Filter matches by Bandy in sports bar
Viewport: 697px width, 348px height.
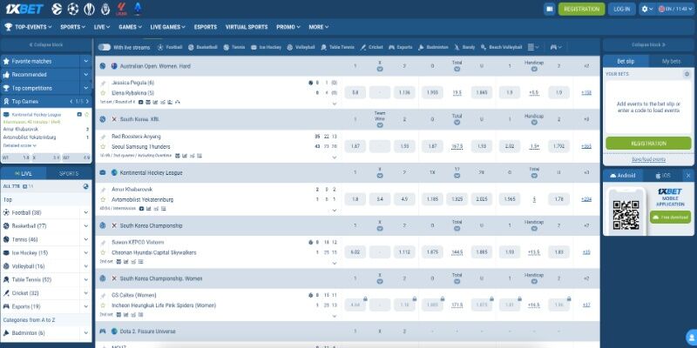point(465,47)
